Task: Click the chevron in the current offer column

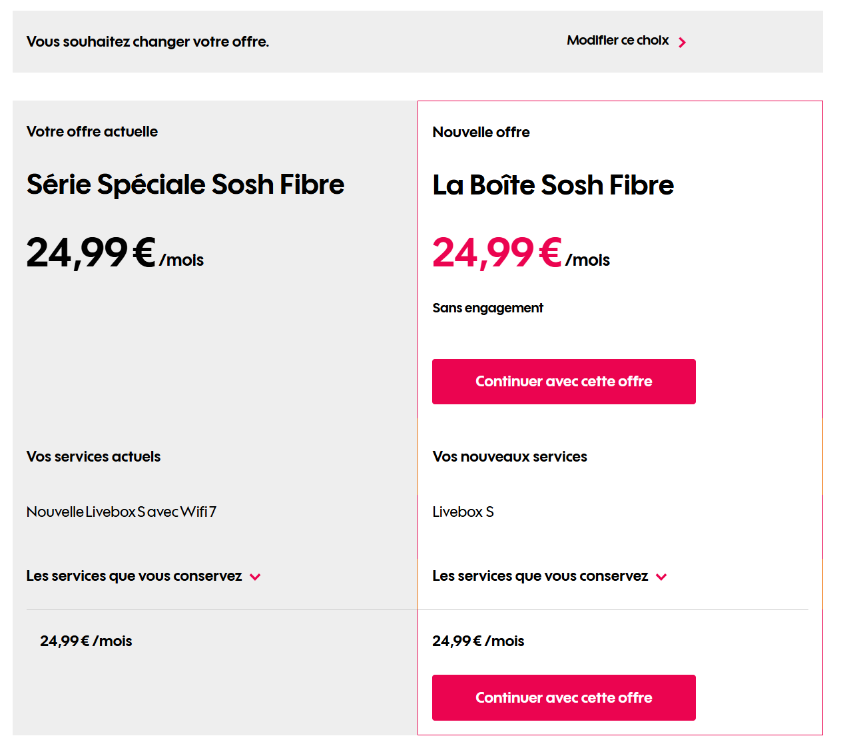Action: point(255,577)
